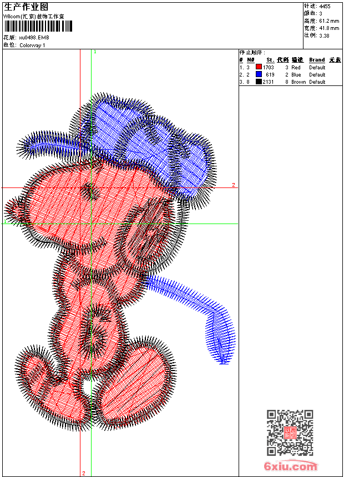Screen dimensions: 344x477
Task: Click the file name xu0498.EMB
Action: click(34, 38)
